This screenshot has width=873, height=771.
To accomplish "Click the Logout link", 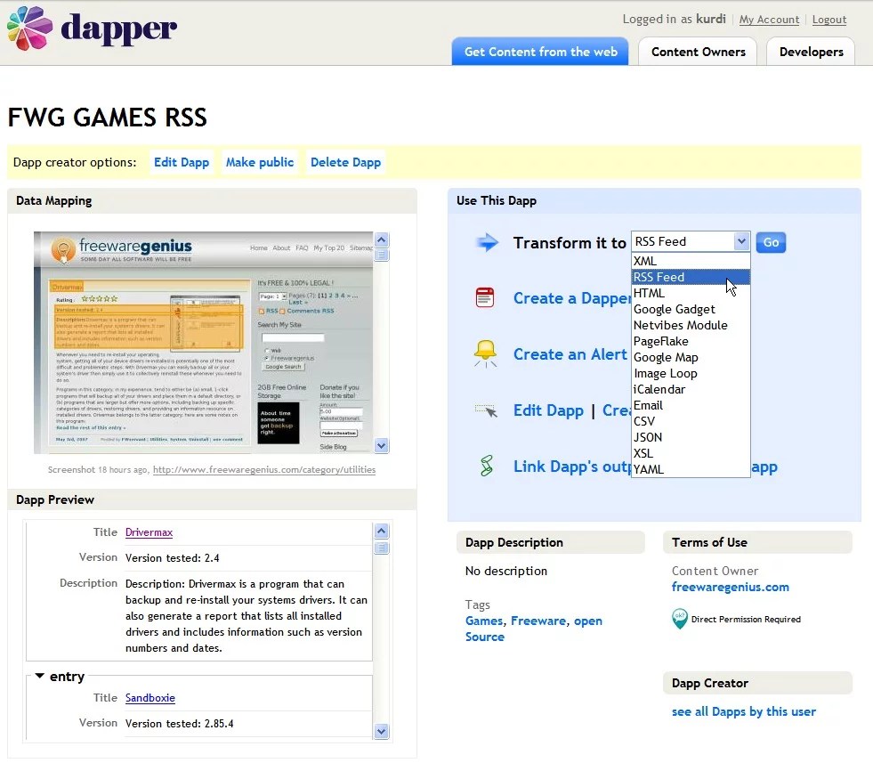I will (x=829, y=20).
